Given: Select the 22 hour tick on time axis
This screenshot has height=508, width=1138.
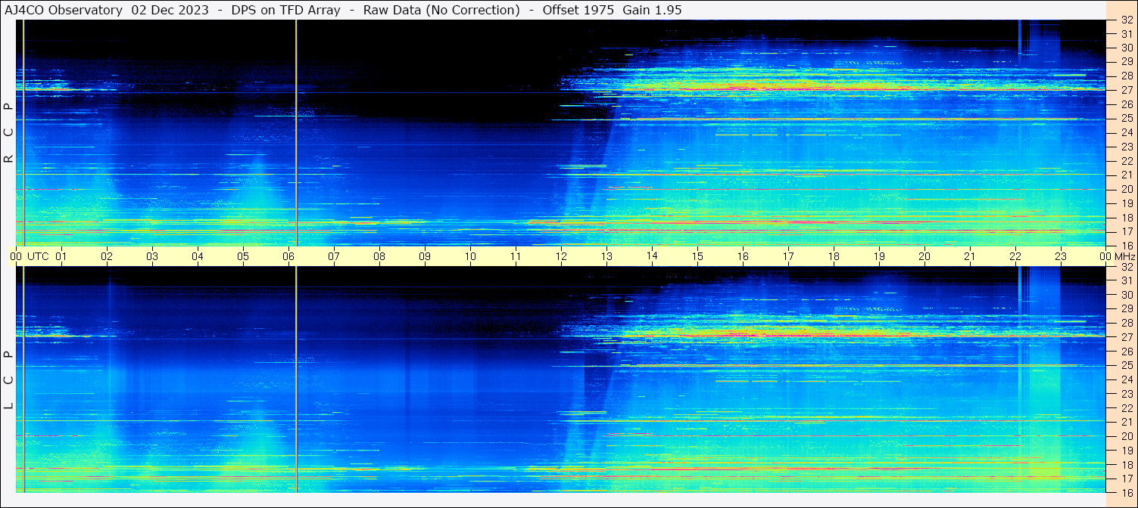Looking at the screenshot, I should tap(1015, 256).
